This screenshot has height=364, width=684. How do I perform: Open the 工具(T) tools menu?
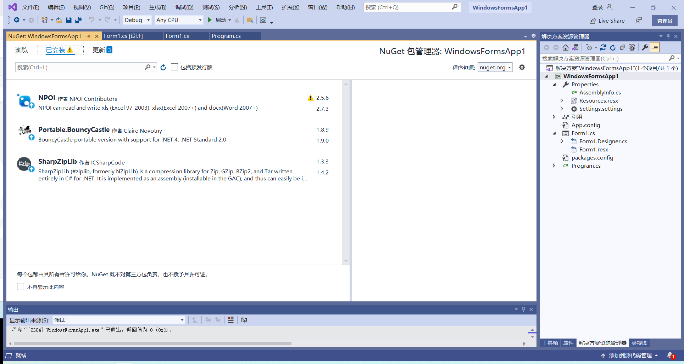pyautogui.click(x=264, y=7)
